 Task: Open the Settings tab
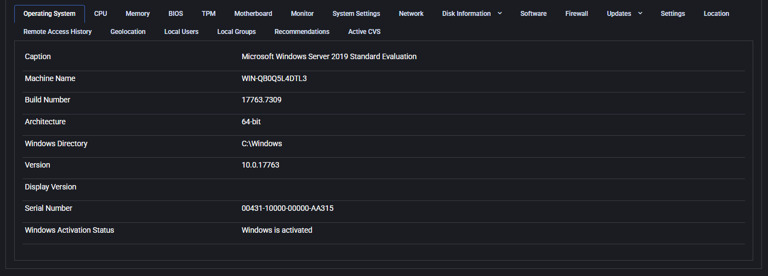point(673,14)
